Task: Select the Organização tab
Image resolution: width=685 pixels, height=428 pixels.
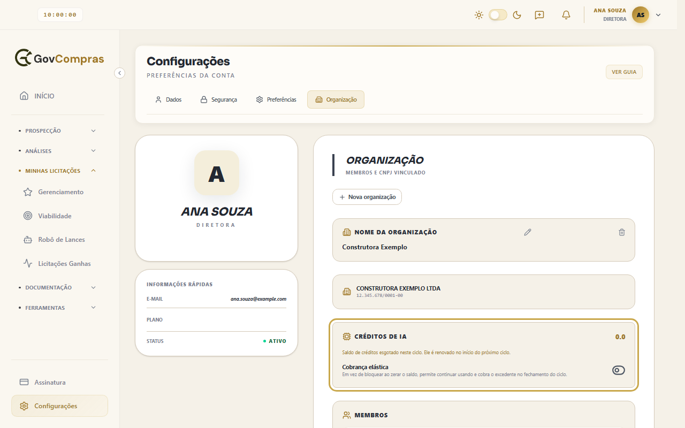Action: [336, 100]
